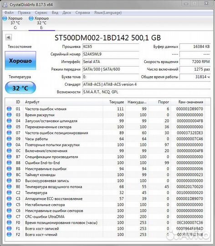Click status circle for attribute 03 Время раскрутки

point(9,115)
